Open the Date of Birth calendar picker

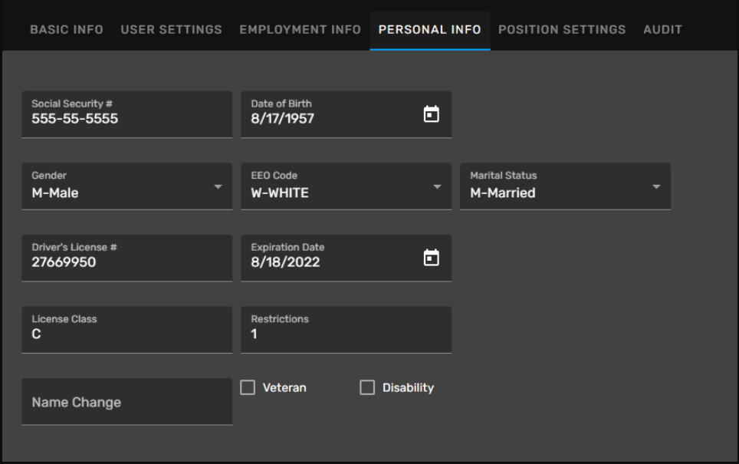tap(432, 114)
